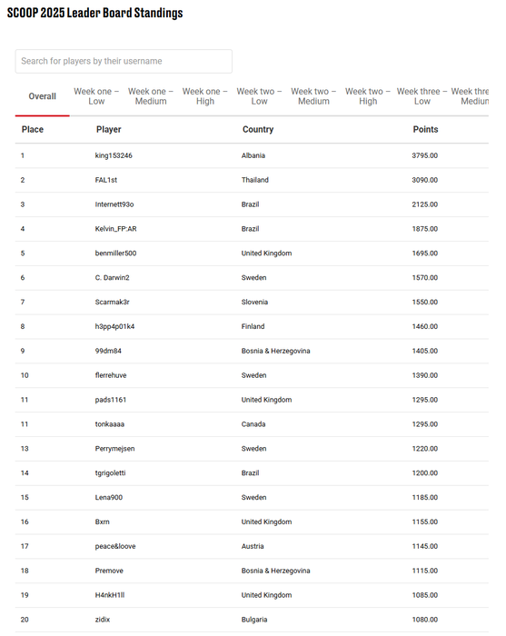This screenshot has width=506, height=636.
Task: Click the player username search field
Action: coord(124,61)
